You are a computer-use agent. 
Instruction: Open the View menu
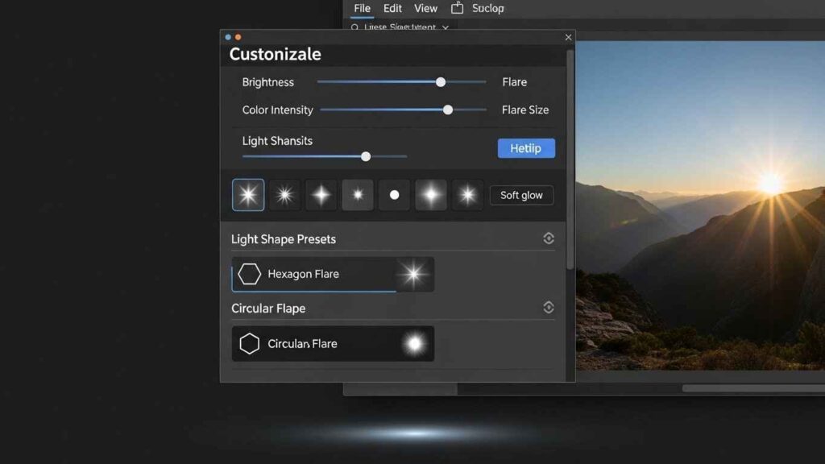[x=425, y=8]
